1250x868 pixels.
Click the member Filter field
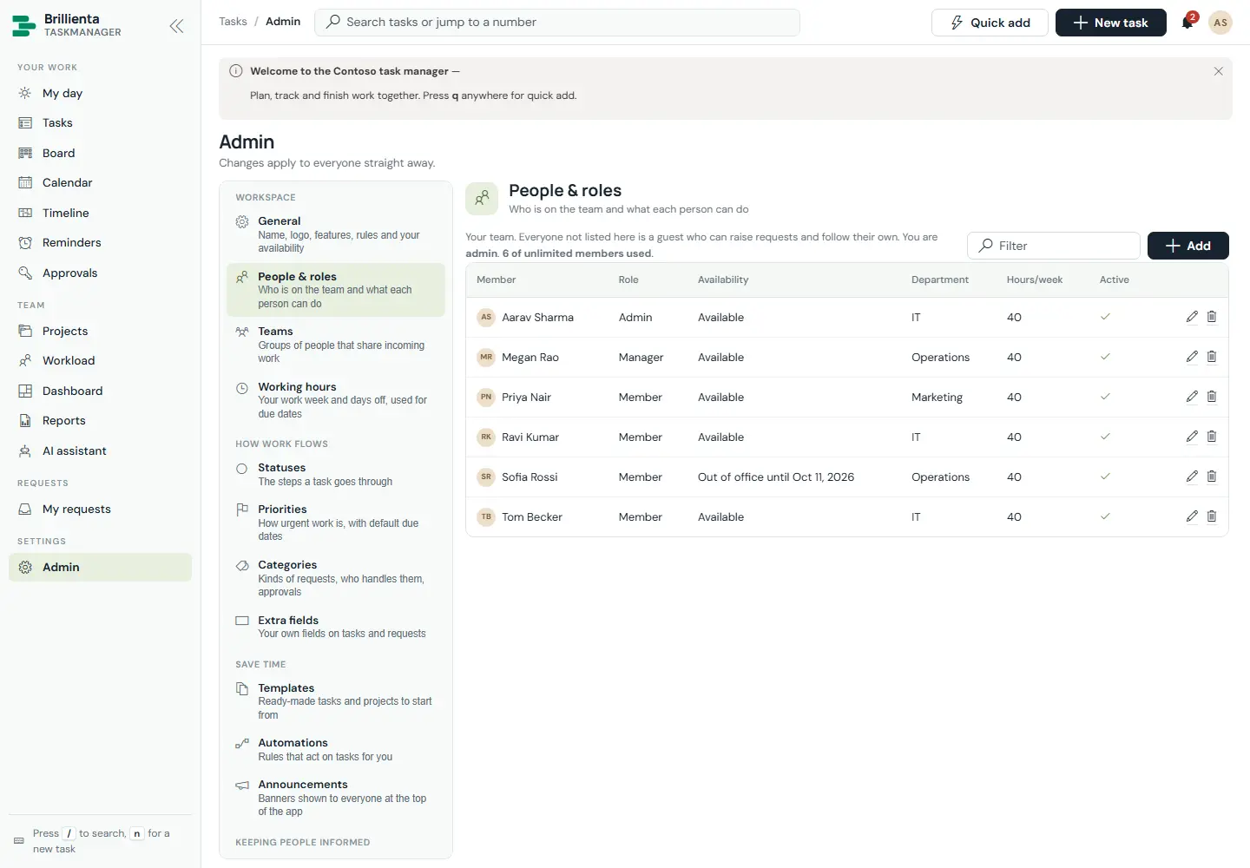click(1054, 246)
